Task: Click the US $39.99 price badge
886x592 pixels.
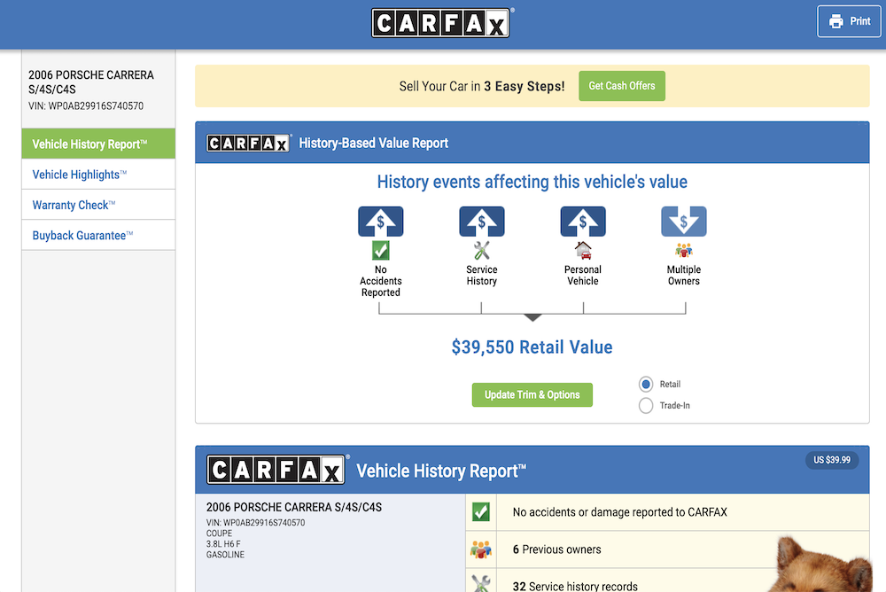Action: tap(831, 460)
